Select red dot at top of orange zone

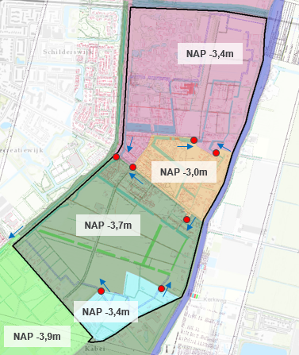pyautogui.click(x=194, y=140)
